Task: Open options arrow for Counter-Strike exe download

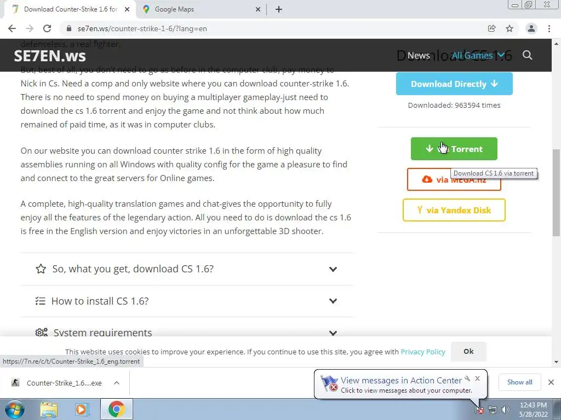Action: point(117,383)
